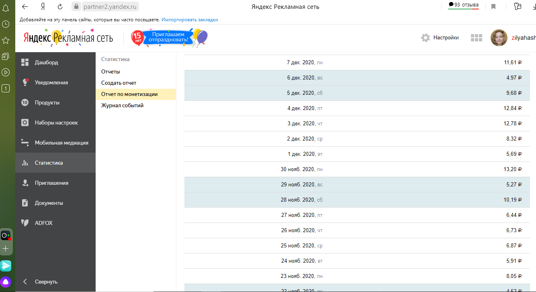Click the Дашборд dashboard icon
Image resolution: width=536 pixels, height=292 pixels.
[x=25, y=62]
